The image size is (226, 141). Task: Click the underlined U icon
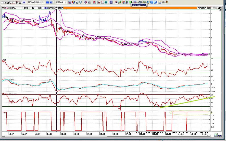(102, 2)
